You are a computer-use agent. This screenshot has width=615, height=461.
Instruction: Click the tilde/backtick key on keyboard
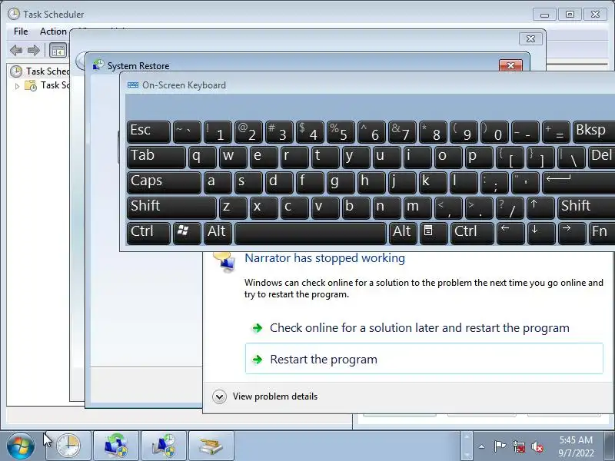tap(187, 131)
